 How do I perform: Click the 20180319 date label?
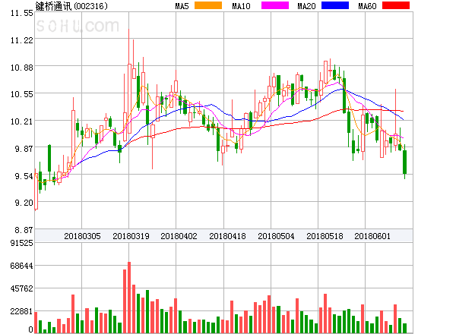pos(131,236)
